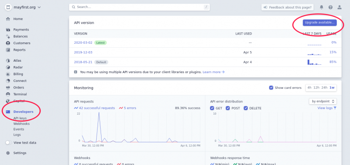Click the 89.36% success text

[x=188, y=108]
